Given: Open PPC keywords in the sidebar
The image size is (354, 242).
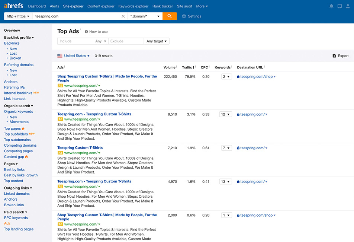Looking at the screenshot, I should (x=16, y=218).
